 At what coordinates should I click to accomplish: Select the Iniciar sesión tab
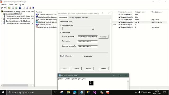point(63,17)
